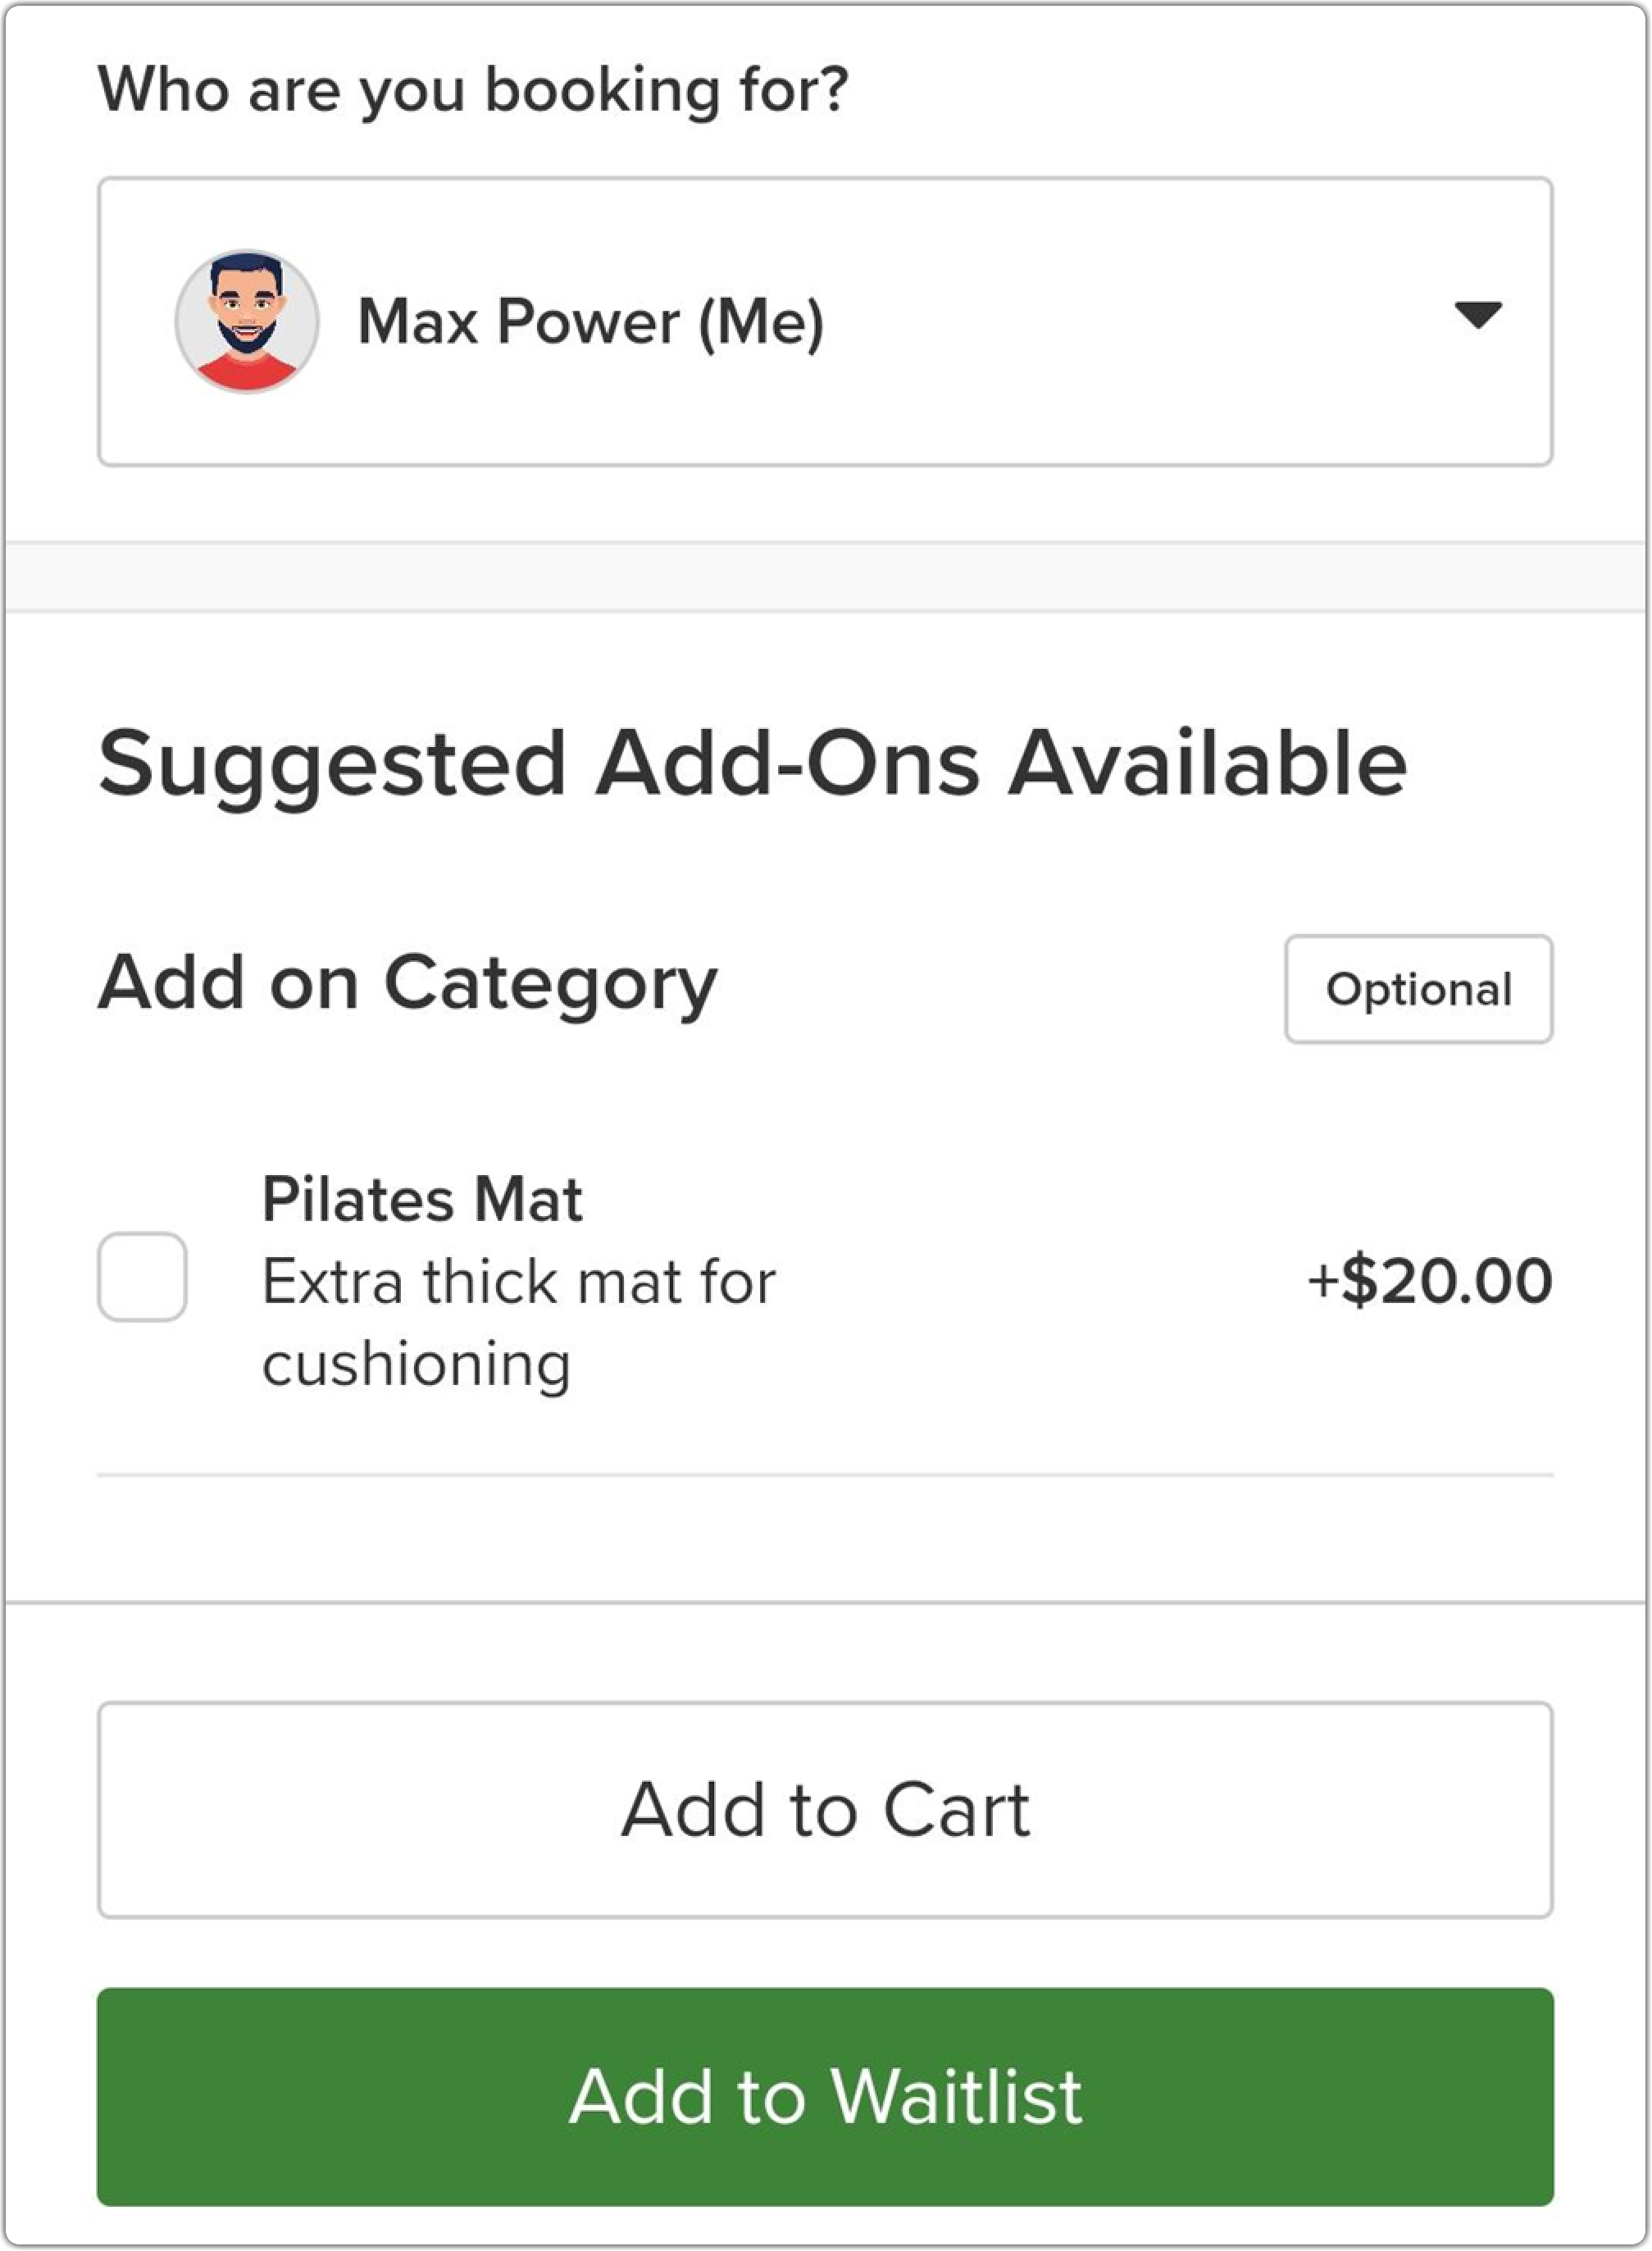The height and width of the screenshot is (2251, 1652).
Task: Click the Pilates Mat title
Action: click(422, 1198)
